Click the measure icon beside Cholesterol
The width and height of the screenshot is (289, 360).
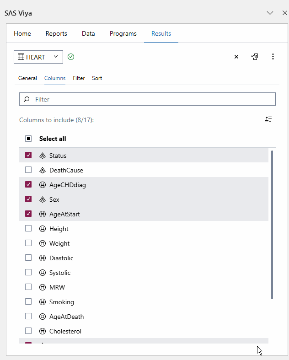43,331
